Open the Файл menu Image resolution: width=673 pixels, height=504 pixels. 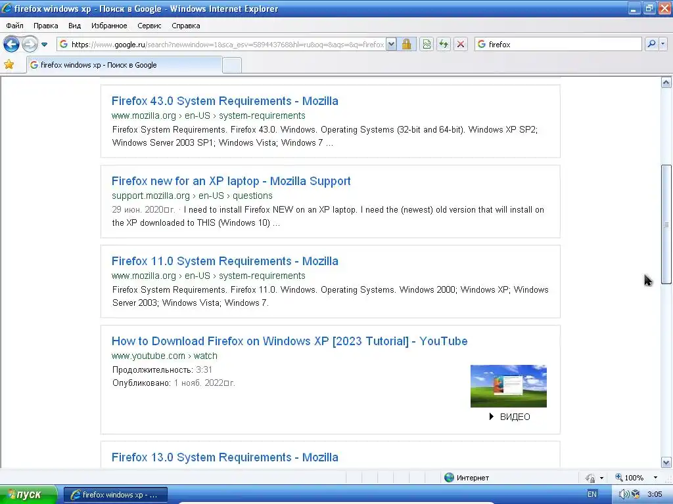tap(14, 26)
